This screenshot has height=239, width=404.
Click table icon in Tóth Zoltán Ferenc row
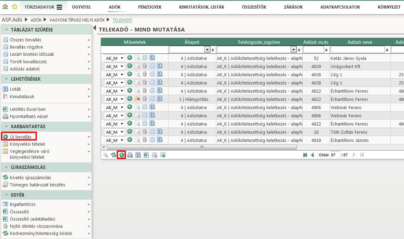coord(152,132)
